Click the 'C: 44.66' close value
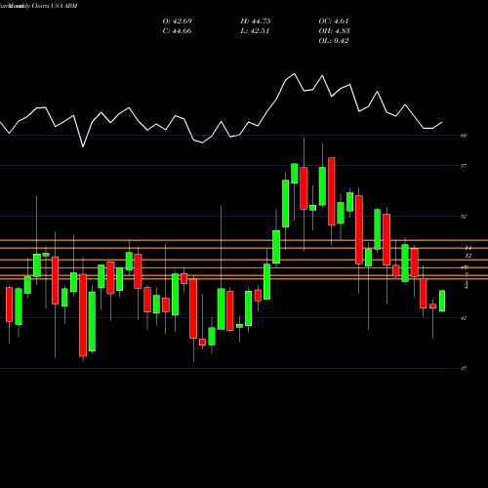Screen dimensions: 488x488 tap(177, 31)
